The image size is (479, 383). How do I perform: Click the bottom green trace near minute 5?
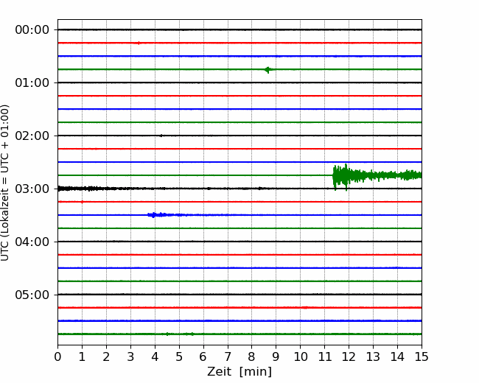point(179,334)
